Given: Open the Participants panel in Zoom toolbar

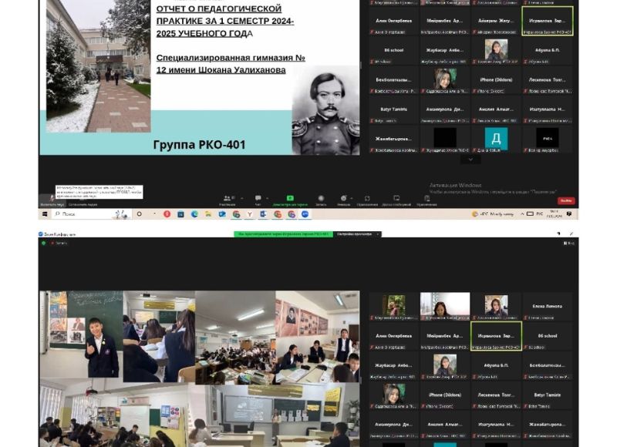Looking at the screenshot, I should (228, 199).
